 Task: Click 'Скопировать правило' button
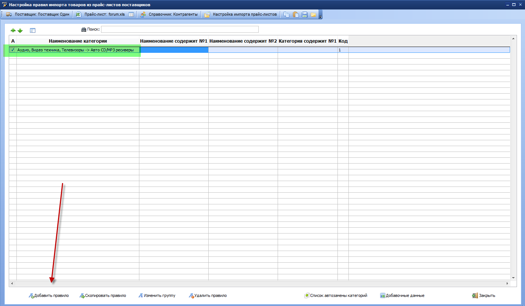point(103,295)
